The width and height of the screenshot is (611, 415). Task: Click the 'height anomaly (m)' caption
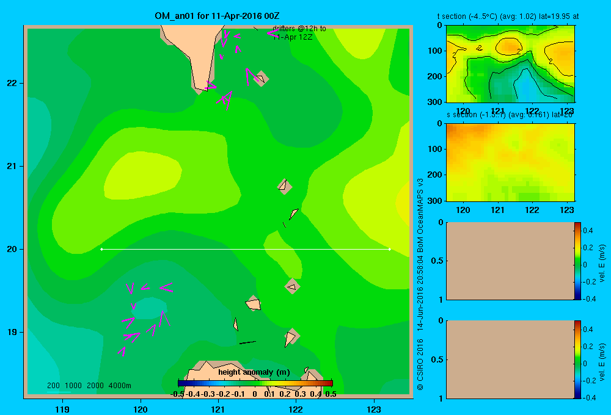[254, 372]
